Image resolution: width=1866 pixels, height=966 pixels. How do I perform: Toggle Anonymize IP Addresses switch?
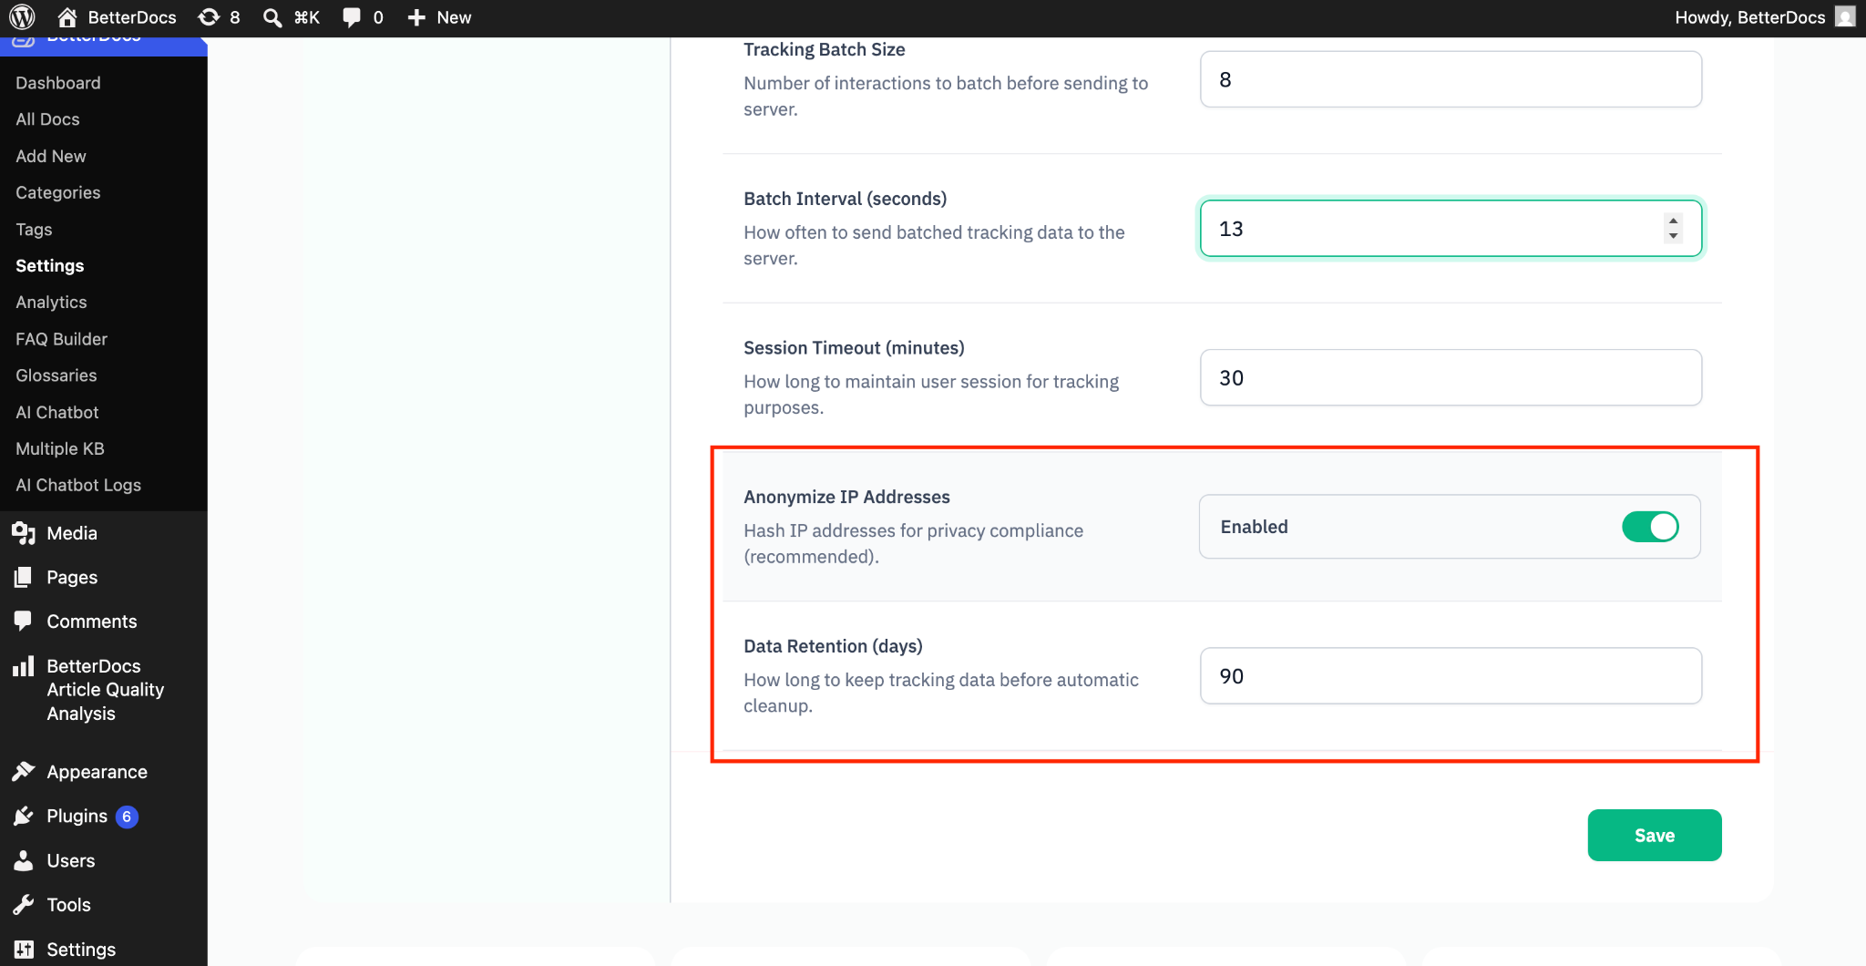(1650, 527)
